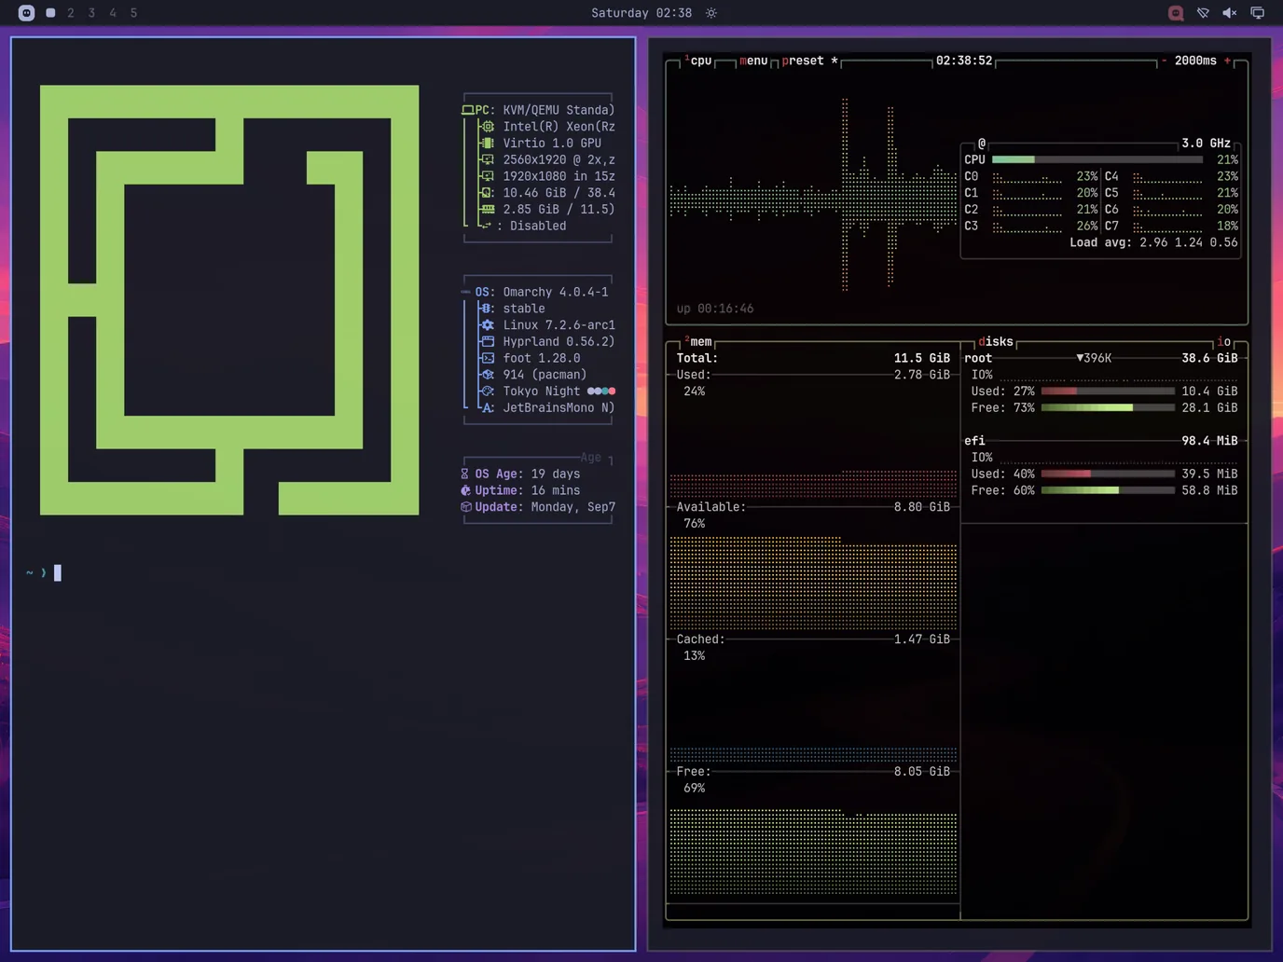Click the font icon beside JetBrainsMono
The height and width of the screenshot is (962, 1283).
[488, 408]
